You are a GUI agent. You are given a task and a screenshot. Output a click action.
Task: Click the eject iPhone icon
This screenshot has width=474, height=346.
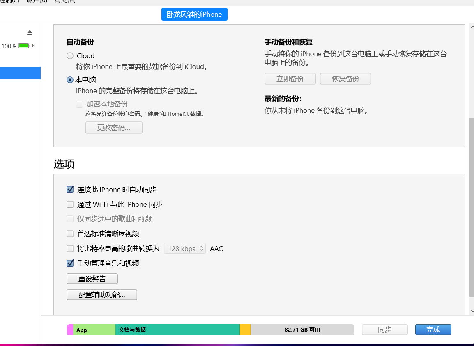pos(30,33)
